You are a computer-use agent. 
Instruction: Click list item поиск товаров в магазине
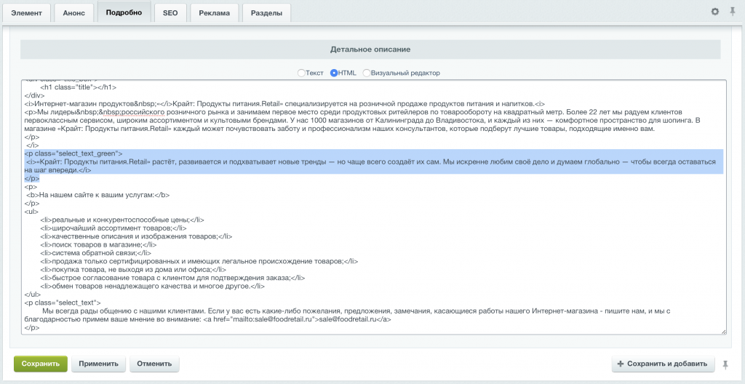point(98,245)
